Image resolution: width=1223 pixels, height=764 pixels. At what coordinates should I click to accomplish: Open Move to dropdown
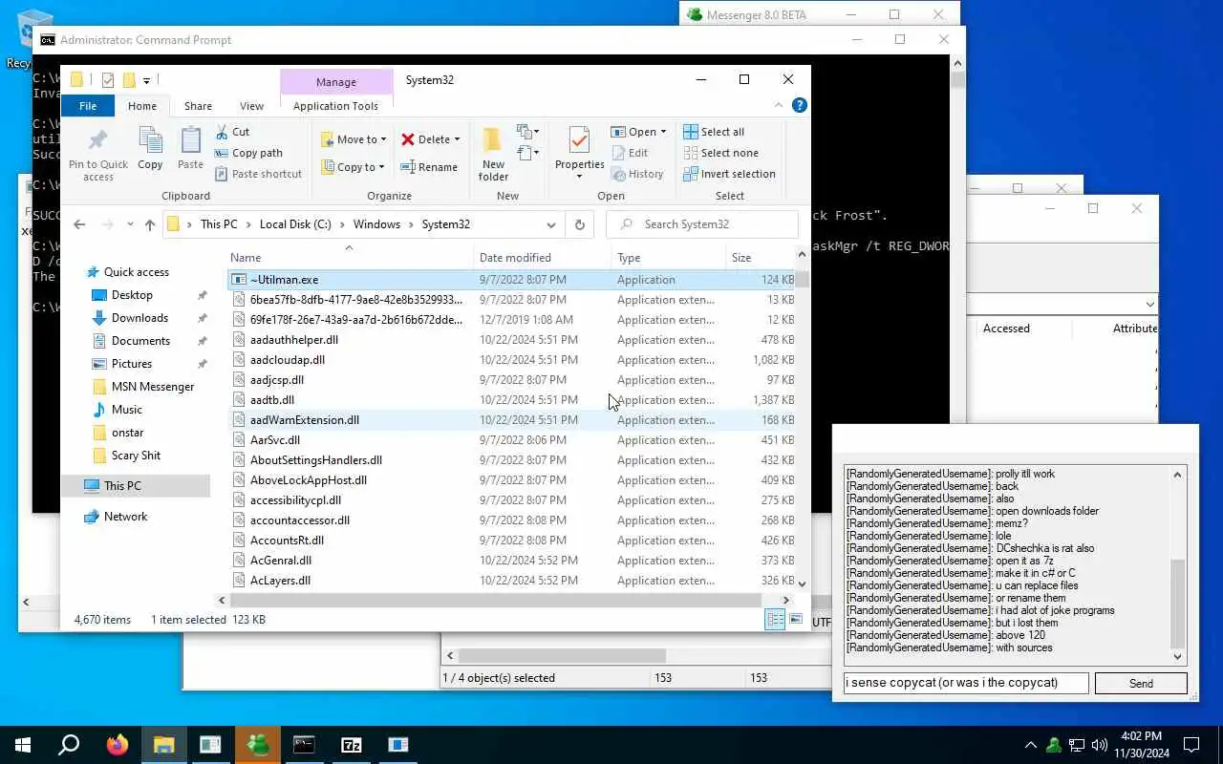353,139
